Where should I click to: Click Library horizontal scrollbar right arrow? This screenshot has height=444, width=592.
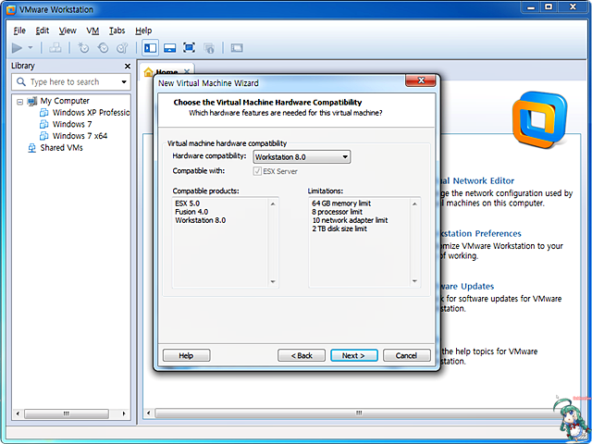pos(124,413)
